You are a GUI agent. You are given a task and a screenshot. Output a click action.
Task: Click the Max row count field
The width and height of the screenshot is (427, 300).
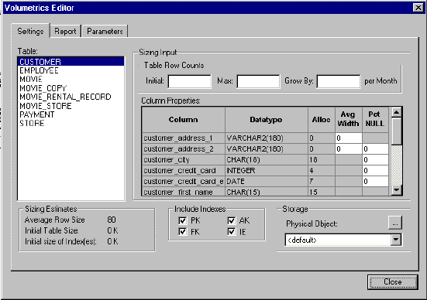[x=258, y=81]
